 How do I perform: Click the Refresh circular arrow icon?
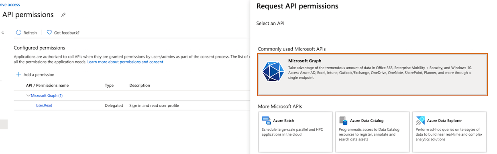(x=18, y=32)
